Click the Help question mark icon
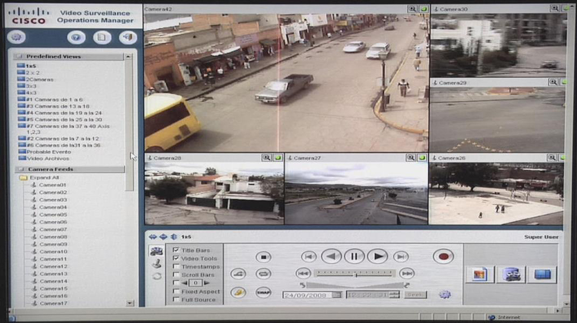The width and height of the screenshot is (577, 323). coord(76,37)
